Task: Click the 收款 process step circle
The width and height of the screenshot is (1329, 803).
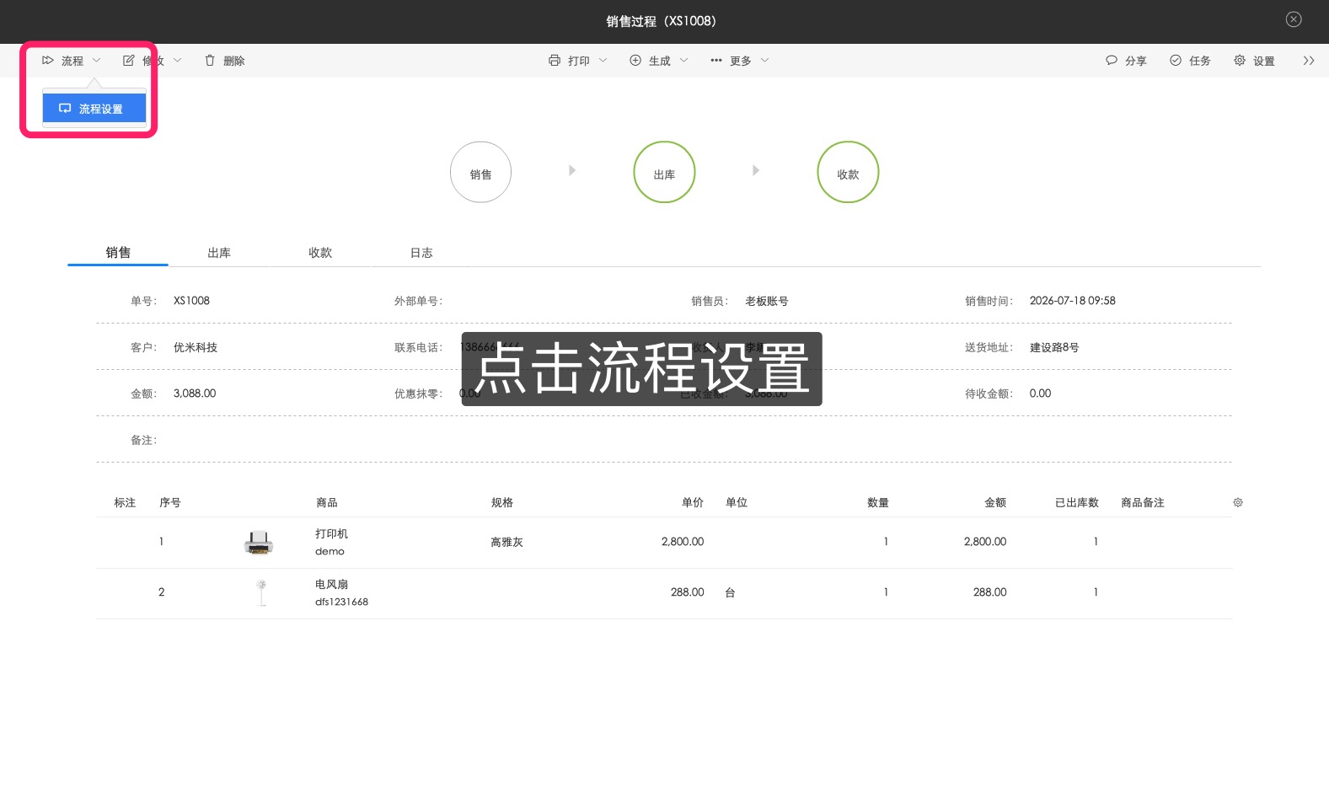Action: [x=848, y=172]
